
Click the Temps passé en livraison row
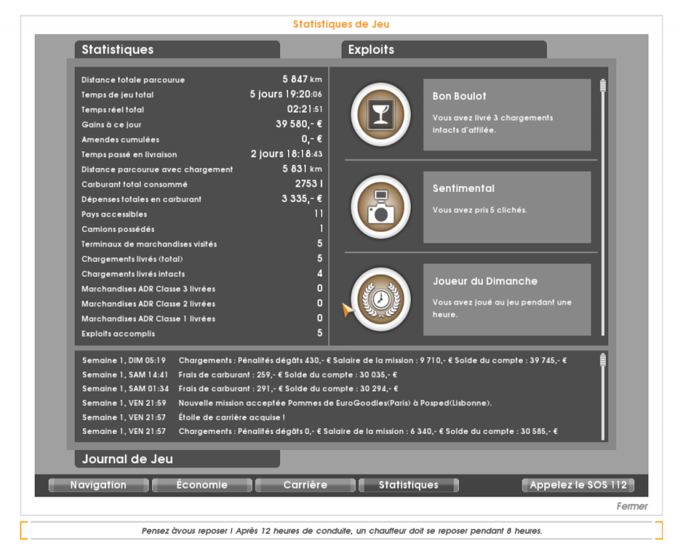(x=201, y=154)
